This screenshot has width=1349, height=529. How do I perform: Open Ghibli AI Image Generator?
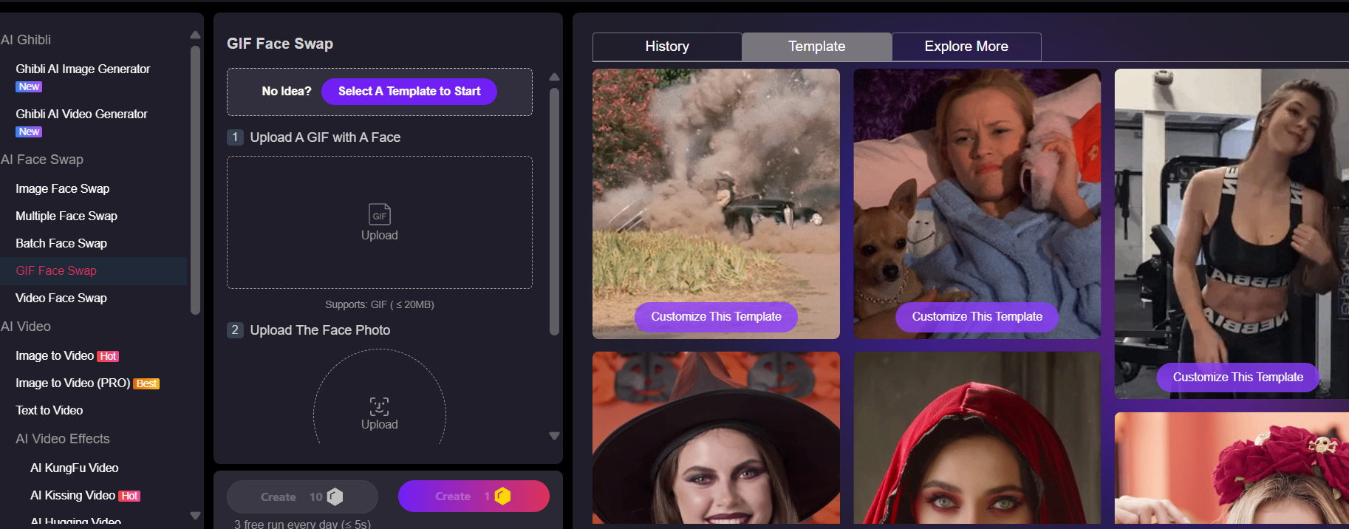tap(83, 69)
